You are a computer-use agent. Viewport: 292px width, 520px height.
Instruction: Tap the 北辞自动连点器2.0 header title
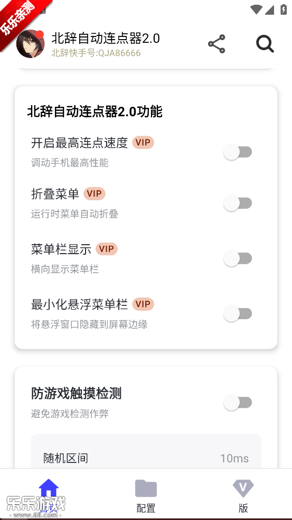[x=106, y=39]
